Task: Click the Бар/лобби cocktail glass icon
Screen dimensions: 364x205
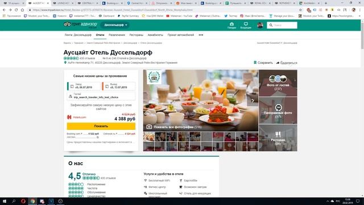Action: tap(181, 181)
